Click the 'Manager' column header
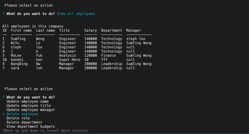This screenshot has width=249, height=134. tap(133, 31)
